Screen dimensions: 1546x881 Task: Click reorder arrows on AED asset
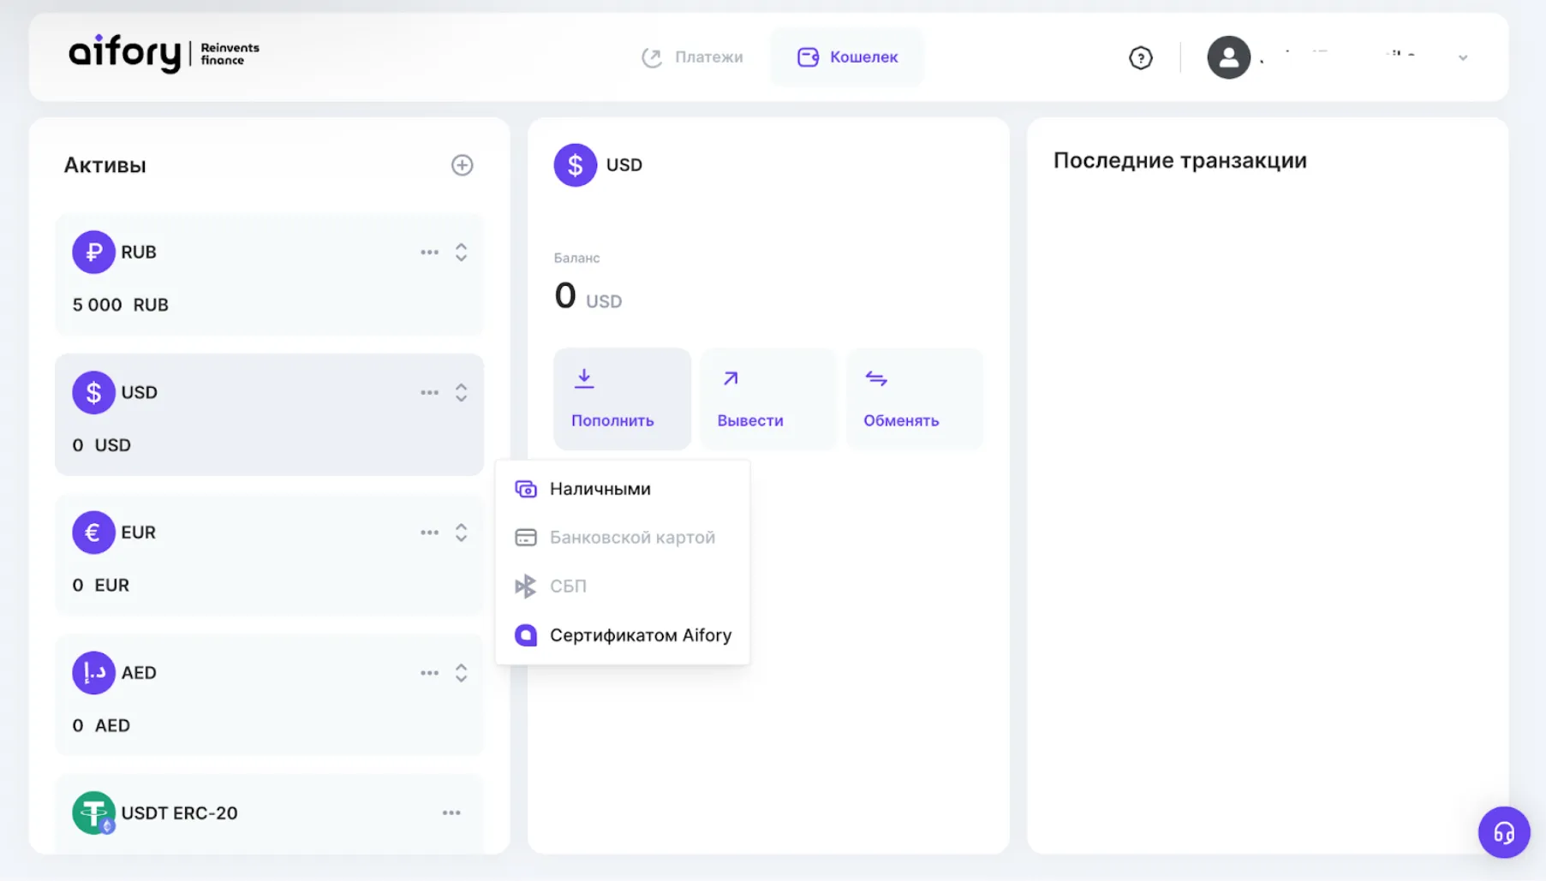(461, 673)
